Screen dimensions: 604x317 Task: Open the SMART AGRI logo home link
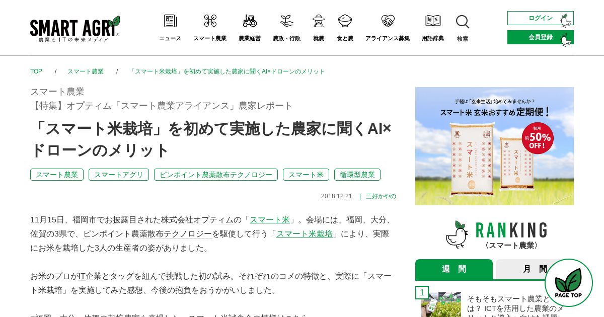point(75,29)
